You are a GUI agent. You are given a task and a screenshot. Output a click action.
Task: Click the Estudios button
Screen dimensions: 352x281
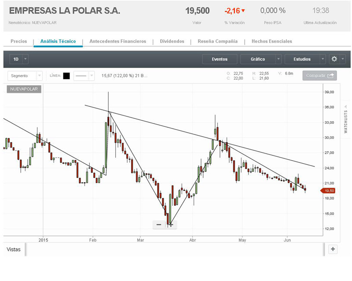tap(302, 59)
